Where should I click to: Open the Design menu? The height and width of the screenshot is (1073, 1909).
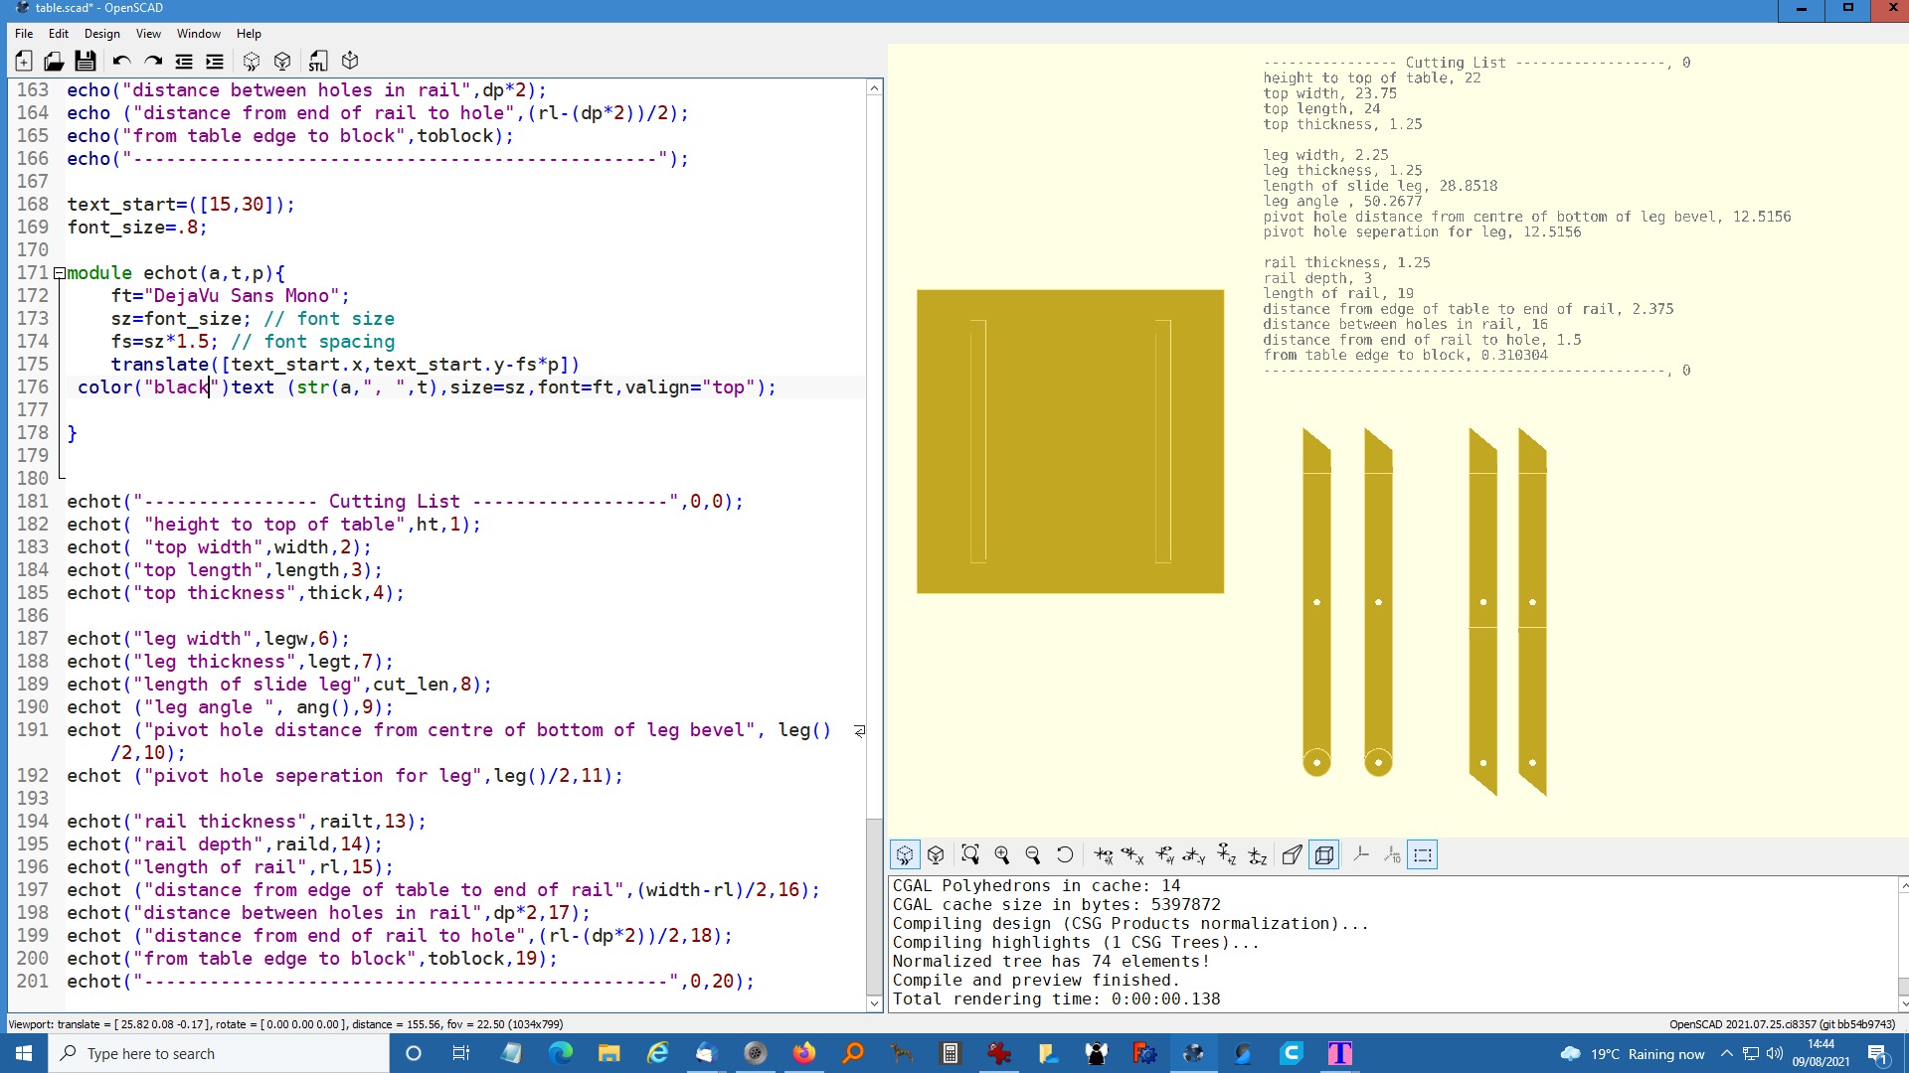pos(101,34)
